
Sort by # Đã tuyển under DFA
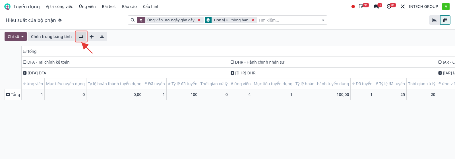tap(155, 84)
